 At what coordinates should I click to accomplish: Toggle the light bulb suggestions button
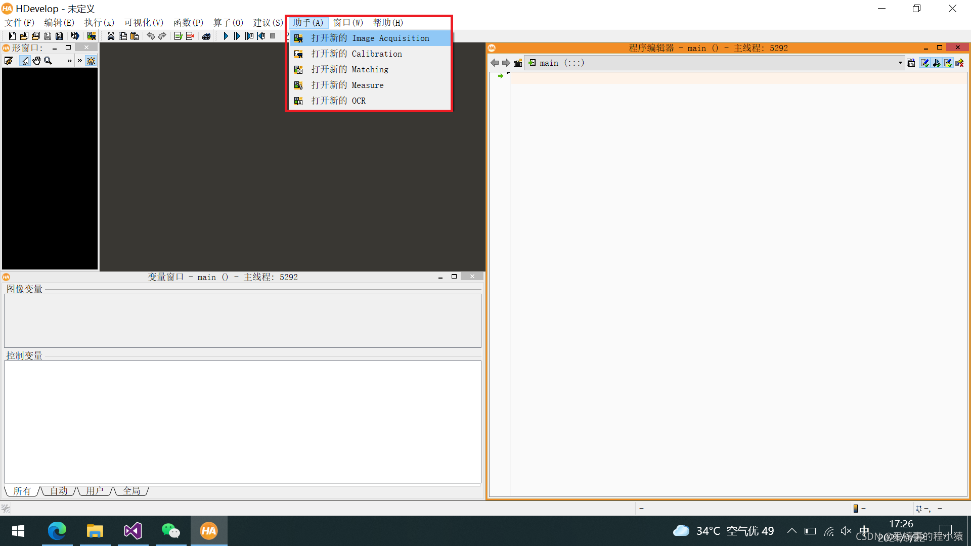pos(91,61)
